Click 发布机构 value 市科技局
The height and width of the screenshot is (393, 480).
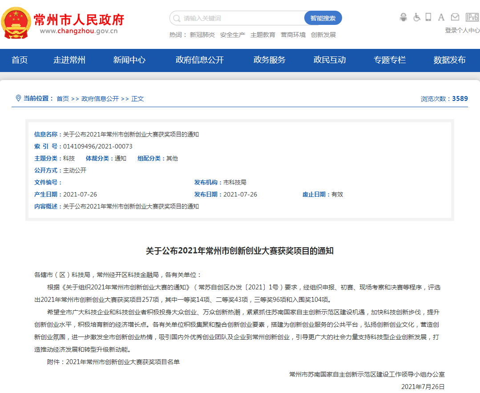coord(235,182)
